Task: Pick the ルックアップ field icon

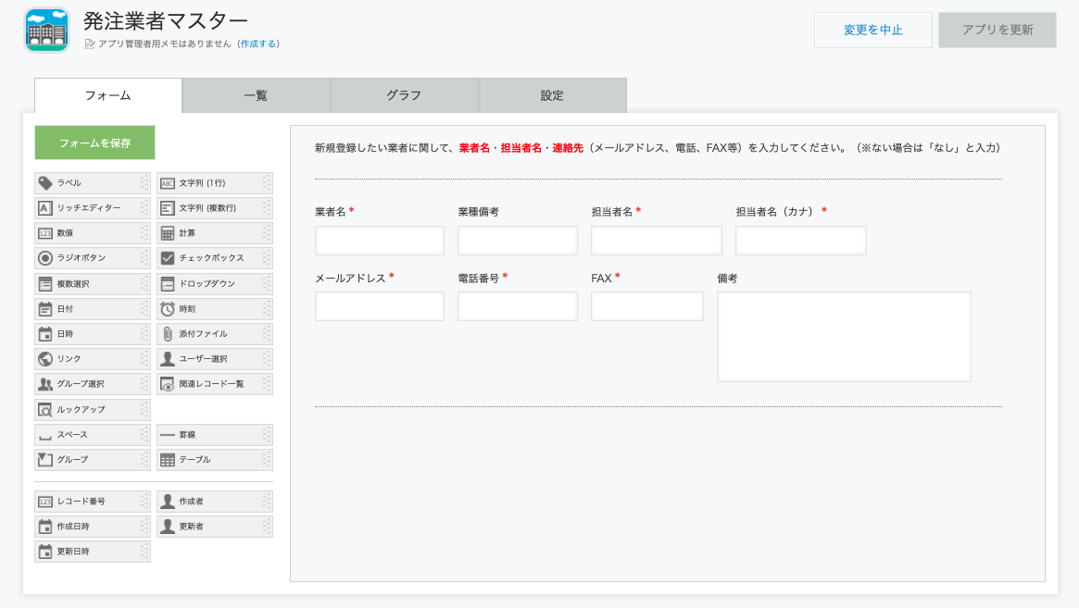Action: pyautogui.click(x=45, y=410)
